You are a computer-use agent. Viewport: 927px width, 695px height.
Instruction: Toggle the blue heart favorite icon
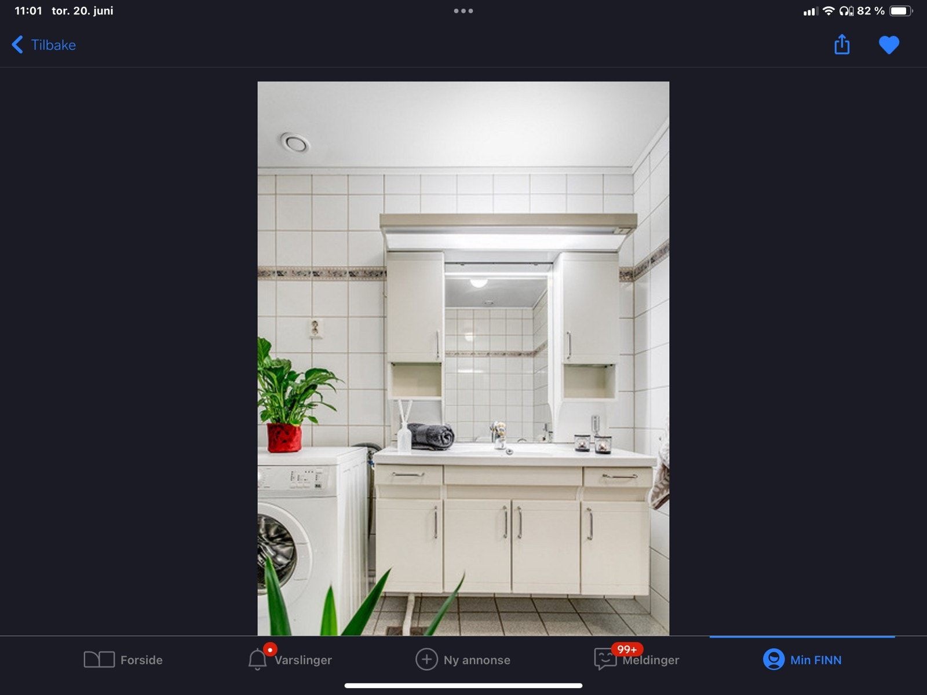[x=889, y=45]
